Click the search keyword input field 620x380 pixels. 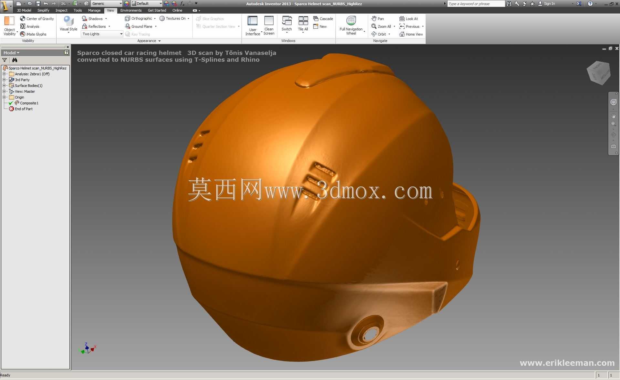click(476, 4)
